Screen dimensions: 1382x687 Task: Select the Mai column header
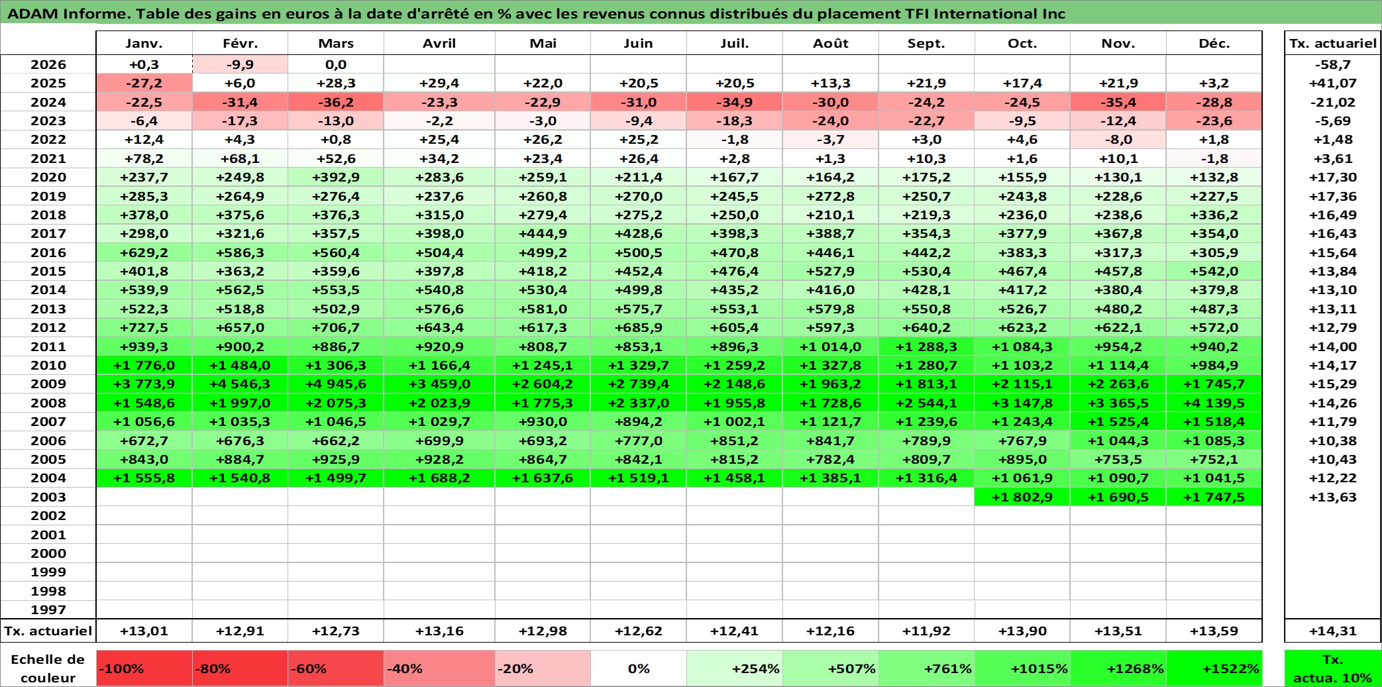tap(543, 43)
